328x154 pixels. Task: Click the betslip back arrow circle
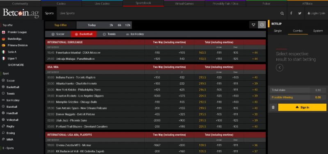pyautogui.click(x=280, y=68)
